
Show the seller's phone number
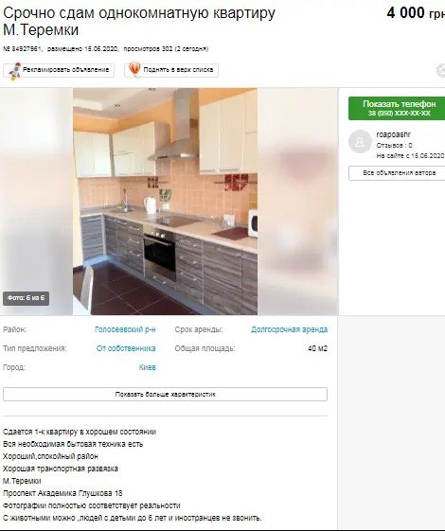pyautogui.click(x=397, y=108)
